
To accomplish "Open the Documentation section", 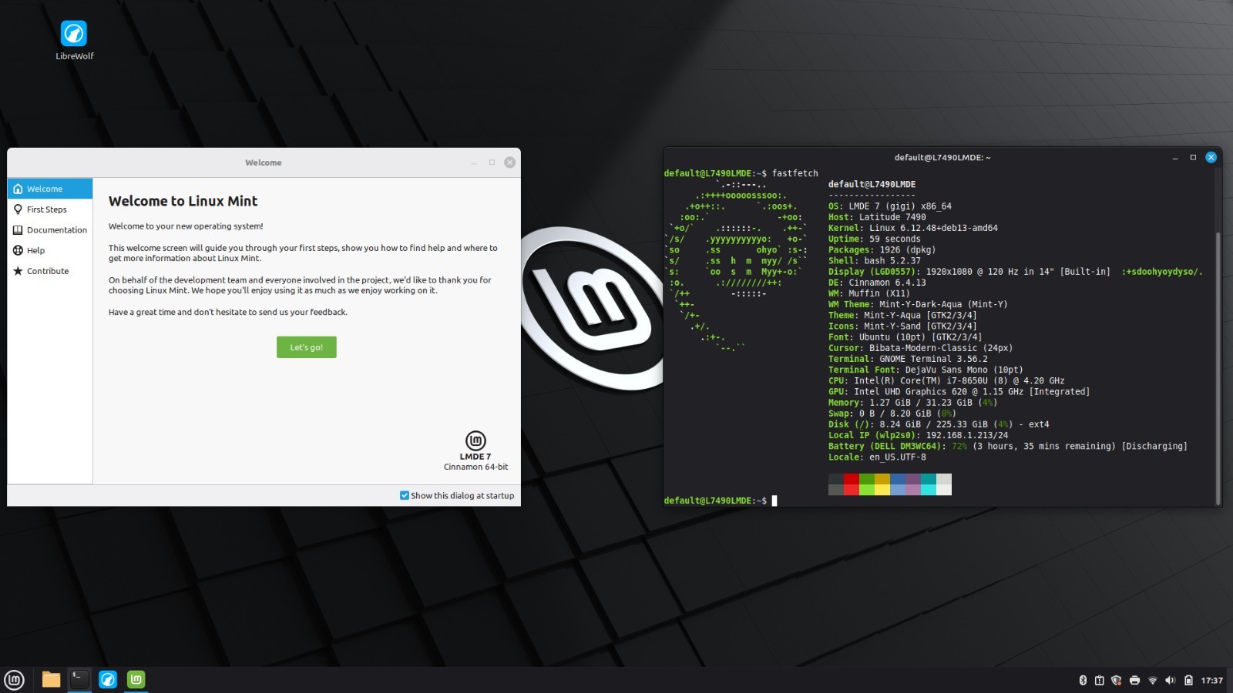I will pyautogui.click(x=50, y=229).
